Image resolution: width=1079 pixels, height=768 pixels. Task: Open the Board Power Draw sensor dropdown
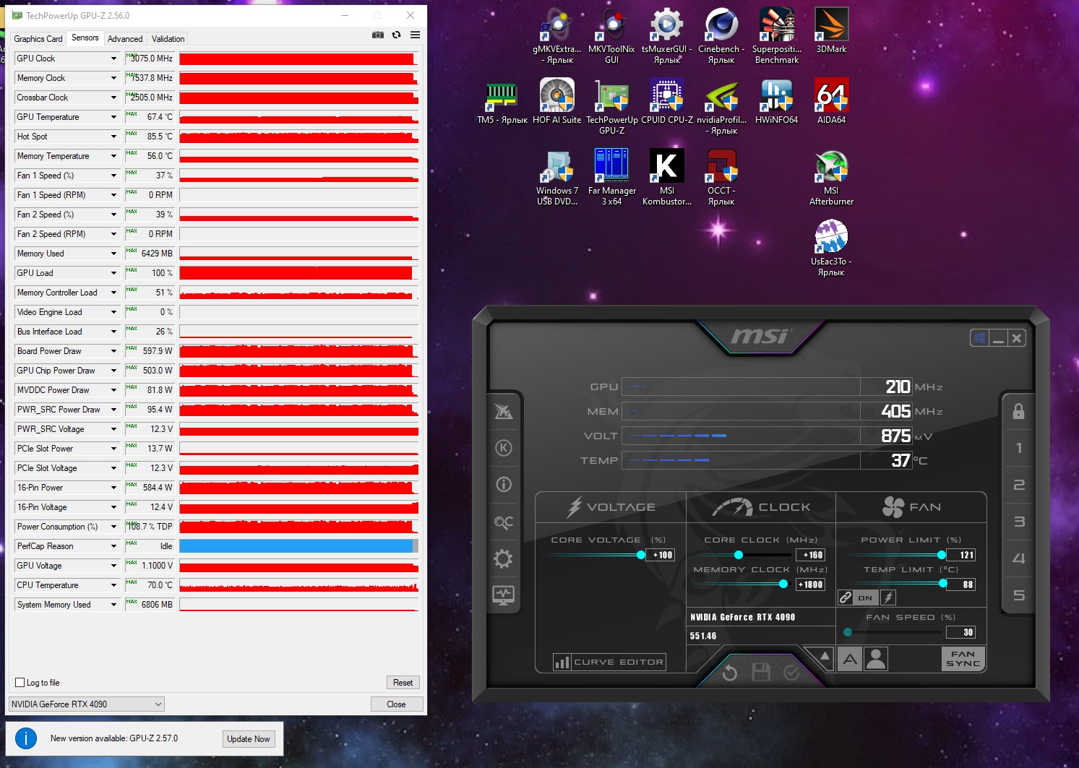tap(113, 351)
